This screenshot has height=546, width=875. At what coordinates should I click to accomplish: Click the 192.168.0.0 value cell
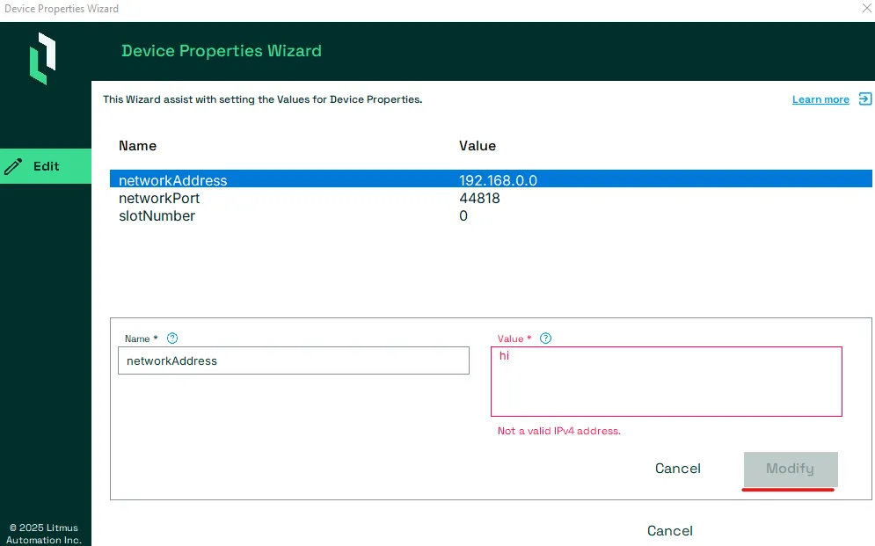point(498,180)
